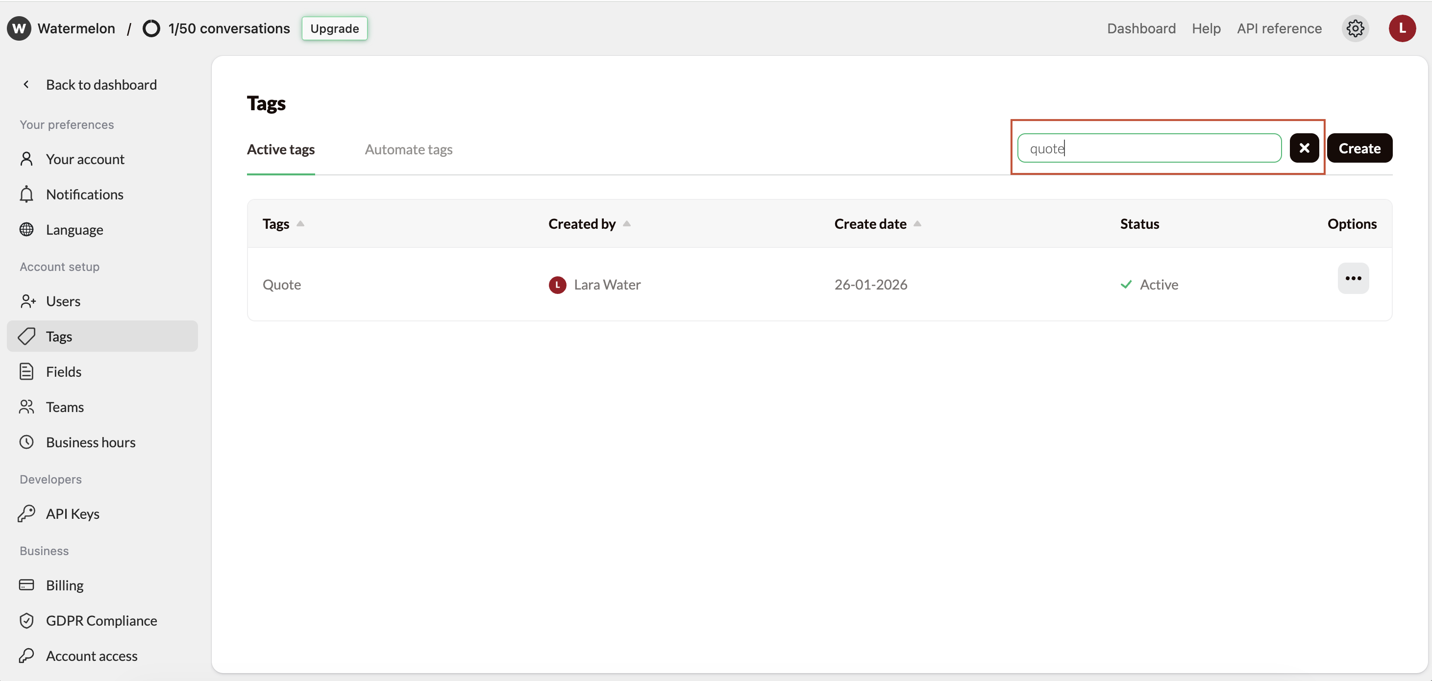Open the settings gear in the top bar
The image size is (1432, 681).
[1355, 28]
